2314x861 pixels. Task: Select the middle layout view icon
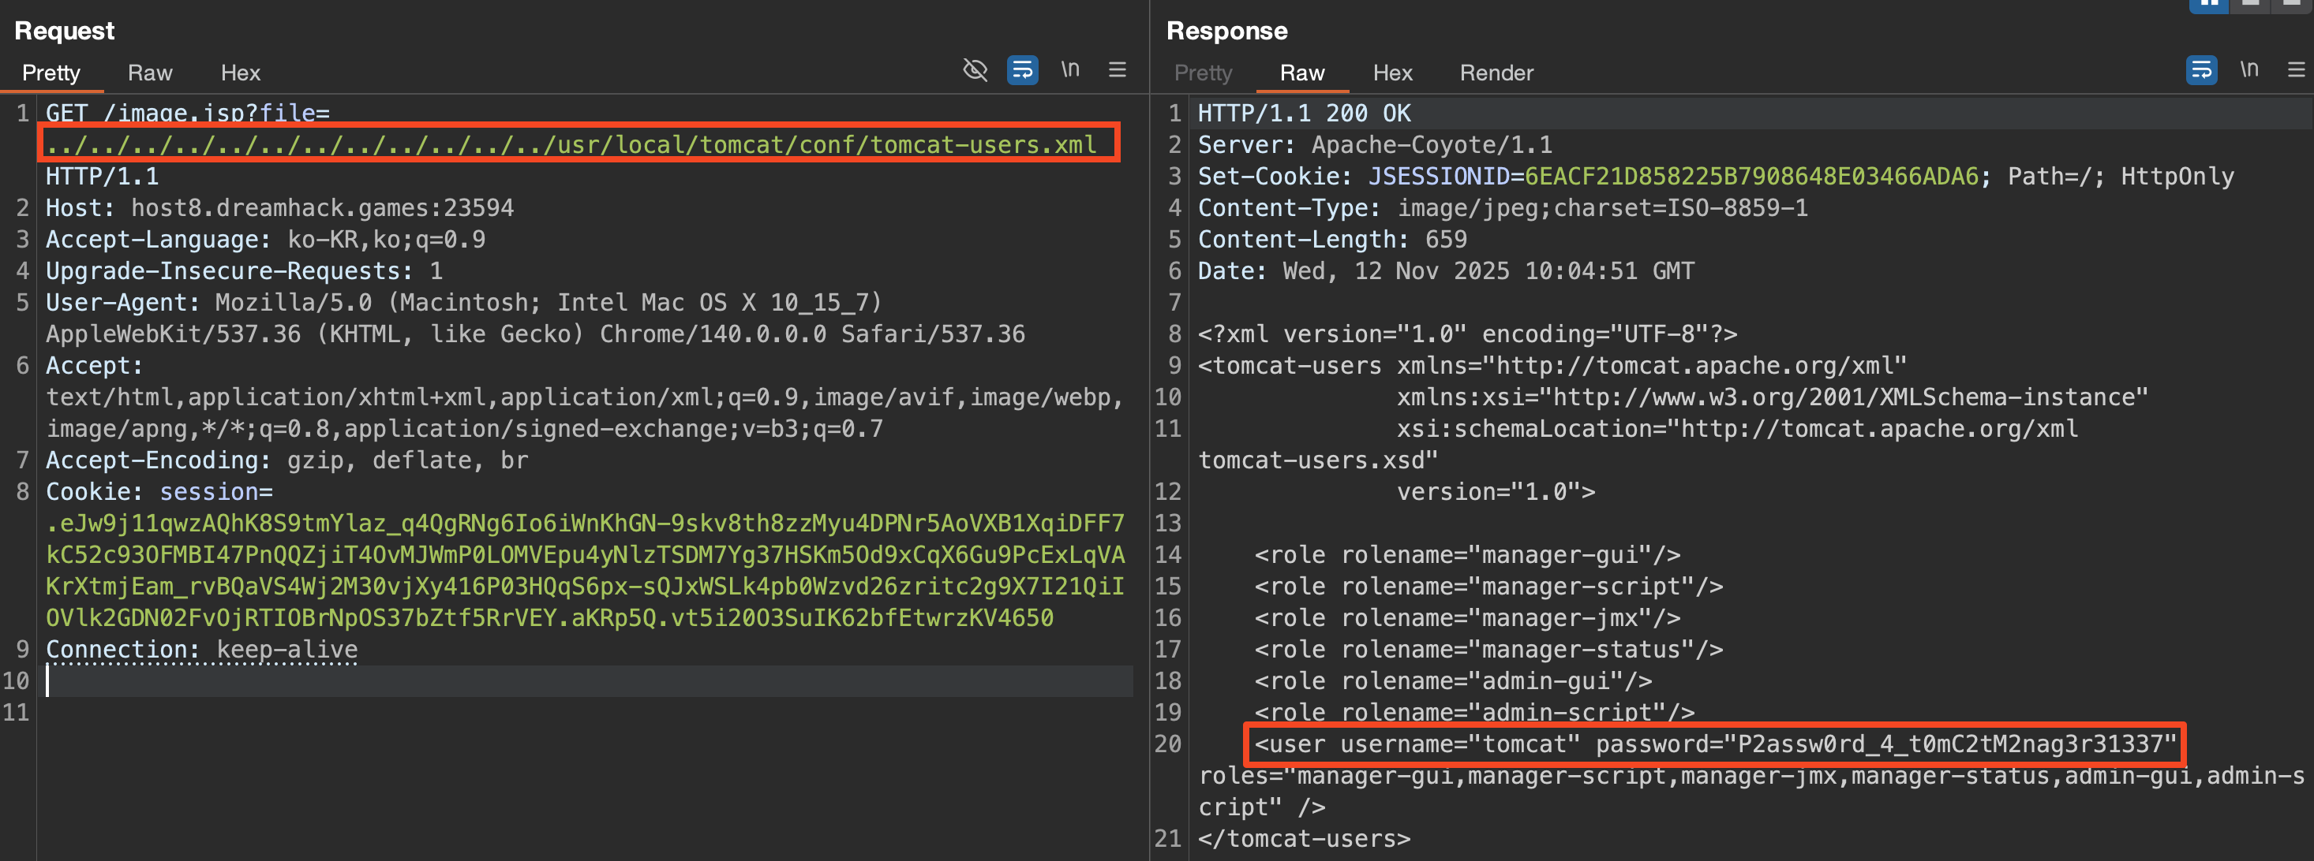2251,5
